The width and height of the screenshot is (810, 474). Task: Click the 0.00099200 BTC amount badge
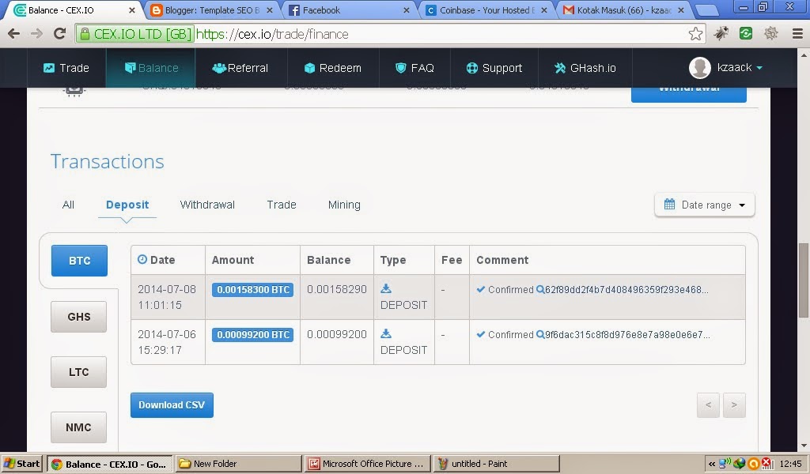tap(252, 335)
